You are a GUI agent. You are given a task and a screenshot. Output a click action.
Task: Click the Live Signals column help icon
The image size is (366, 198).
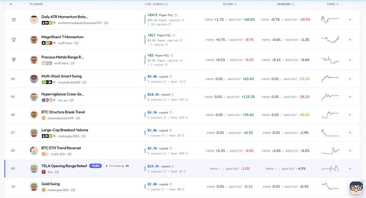click(167, 4)
